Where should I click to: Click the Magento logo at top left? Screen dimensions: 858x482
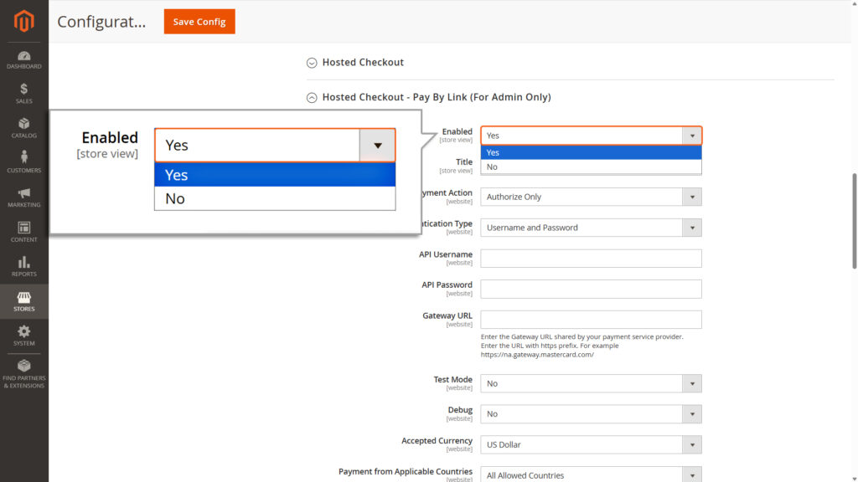coord(23,21)
